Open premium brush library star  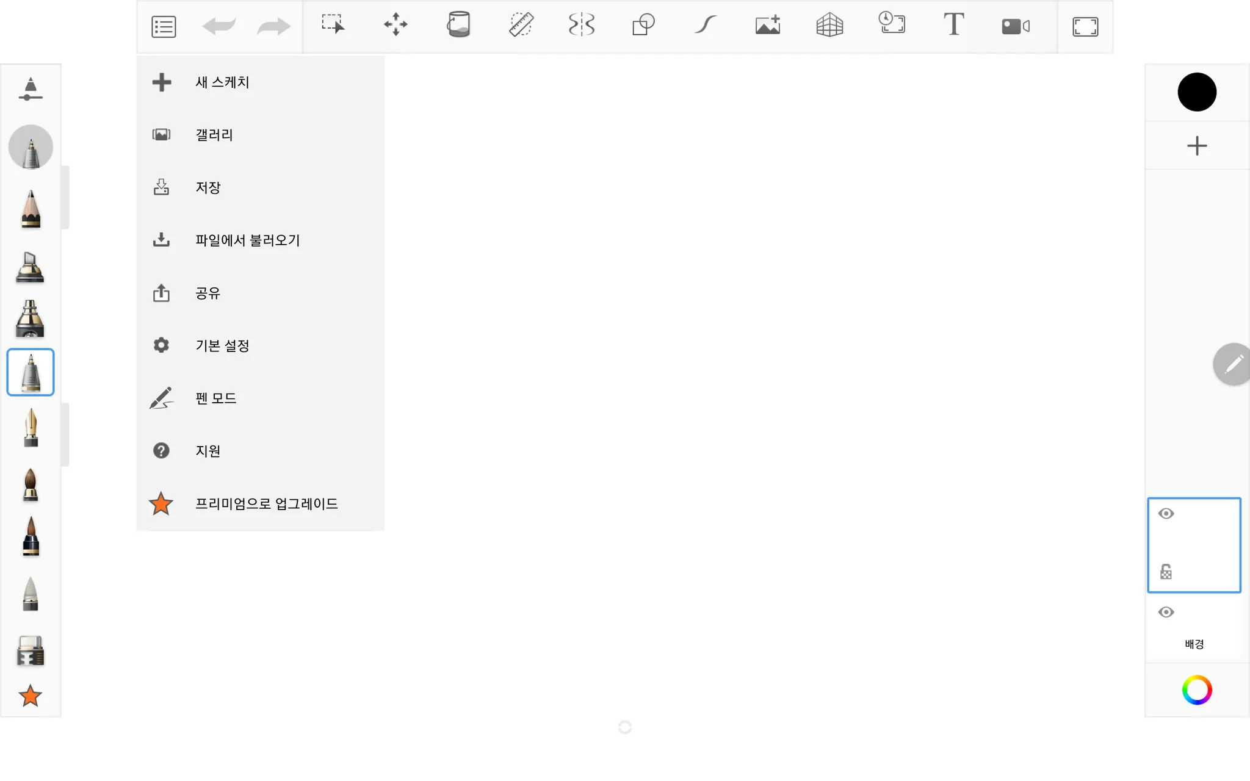pyautogui.click(x=31, y=696)
